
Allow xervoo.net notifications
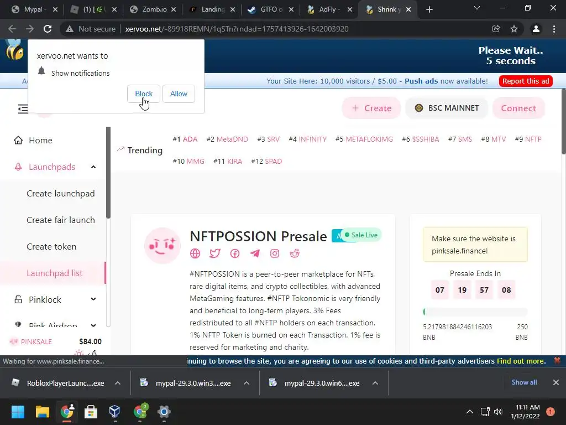pos(179,94)
